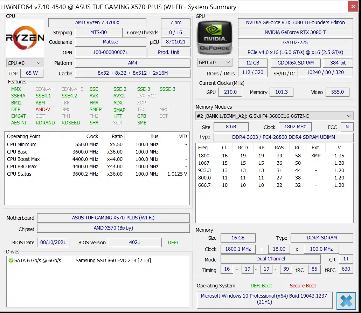The height and width of the screenshot is (313, 361).
Task: Click the GPU clock 210.0 value
Action: click(230, 92)
